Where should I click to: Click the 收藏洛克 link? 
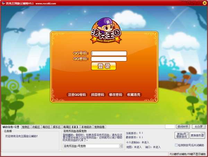pyautogui.click(x=134, y=95)
